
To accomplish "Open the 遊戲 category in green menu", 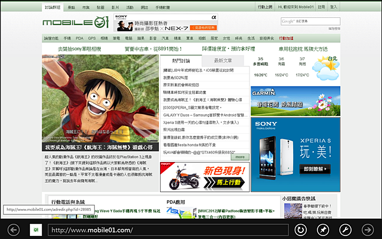I will tap(202, 38).
